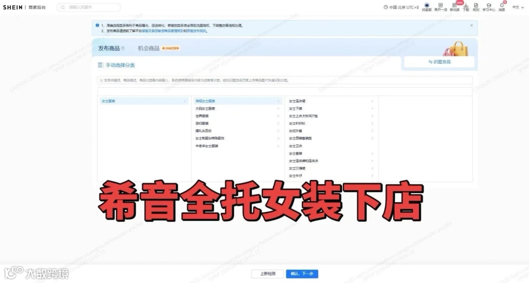Expand the chevron on 大码女士服装 row

click(278, 109)
